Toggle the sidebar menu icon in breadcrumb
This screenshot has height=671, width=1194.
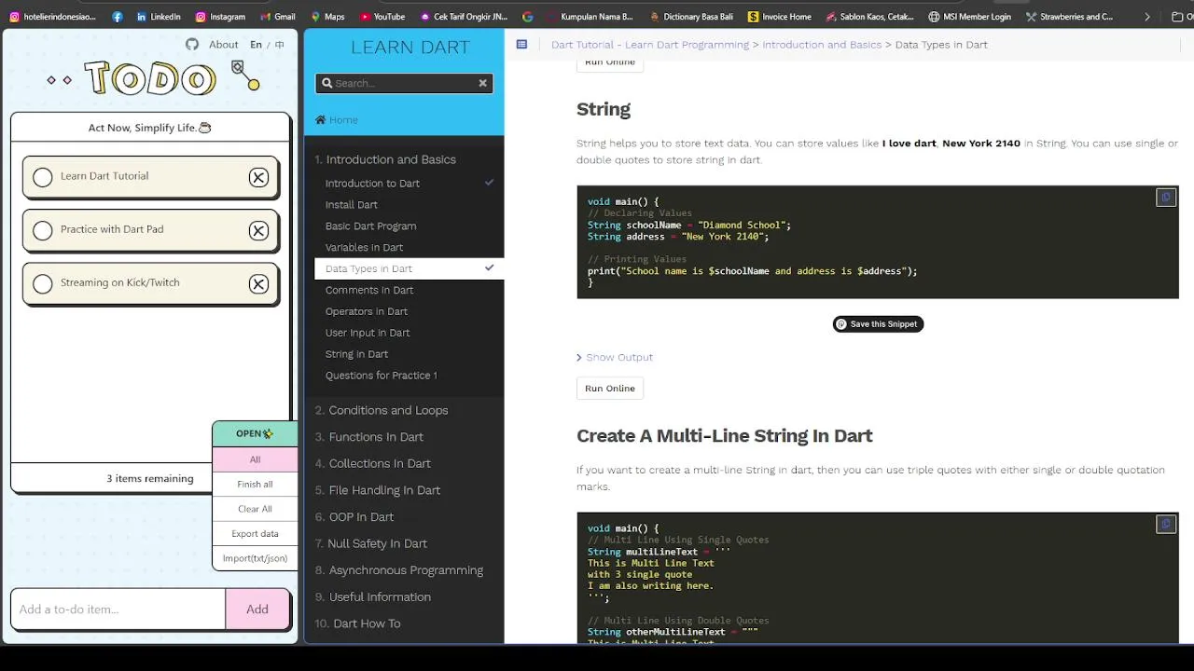click(x=521, y=44)
